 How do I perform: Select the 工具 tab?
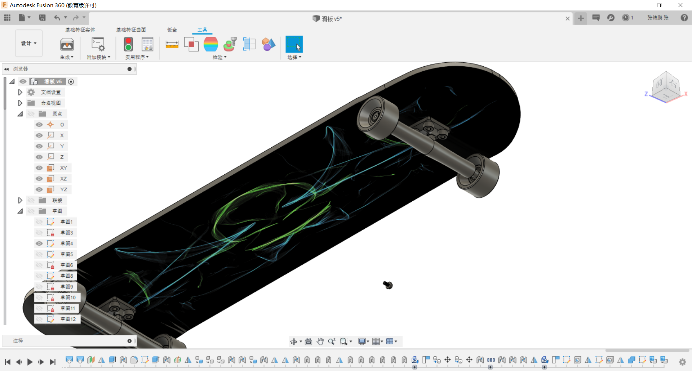[x=202, y=30]
